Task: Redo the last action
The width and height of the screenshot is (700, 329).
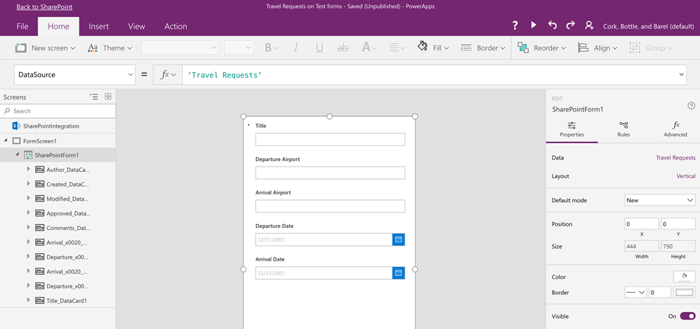Action: pyautogui.click(x=571, y=25)
